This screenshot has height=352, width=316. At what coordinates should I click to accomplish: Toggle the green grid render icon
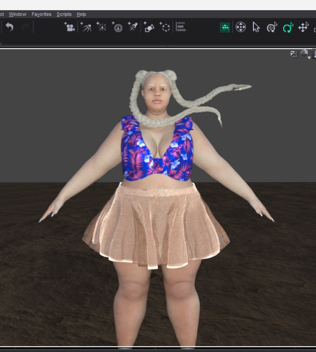[225, 27]
